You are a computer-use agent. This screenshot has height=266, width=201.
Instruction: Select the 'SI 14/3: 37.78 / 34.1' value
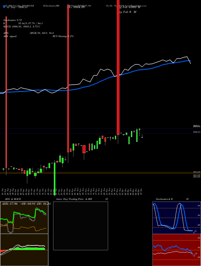click(31, 23)
